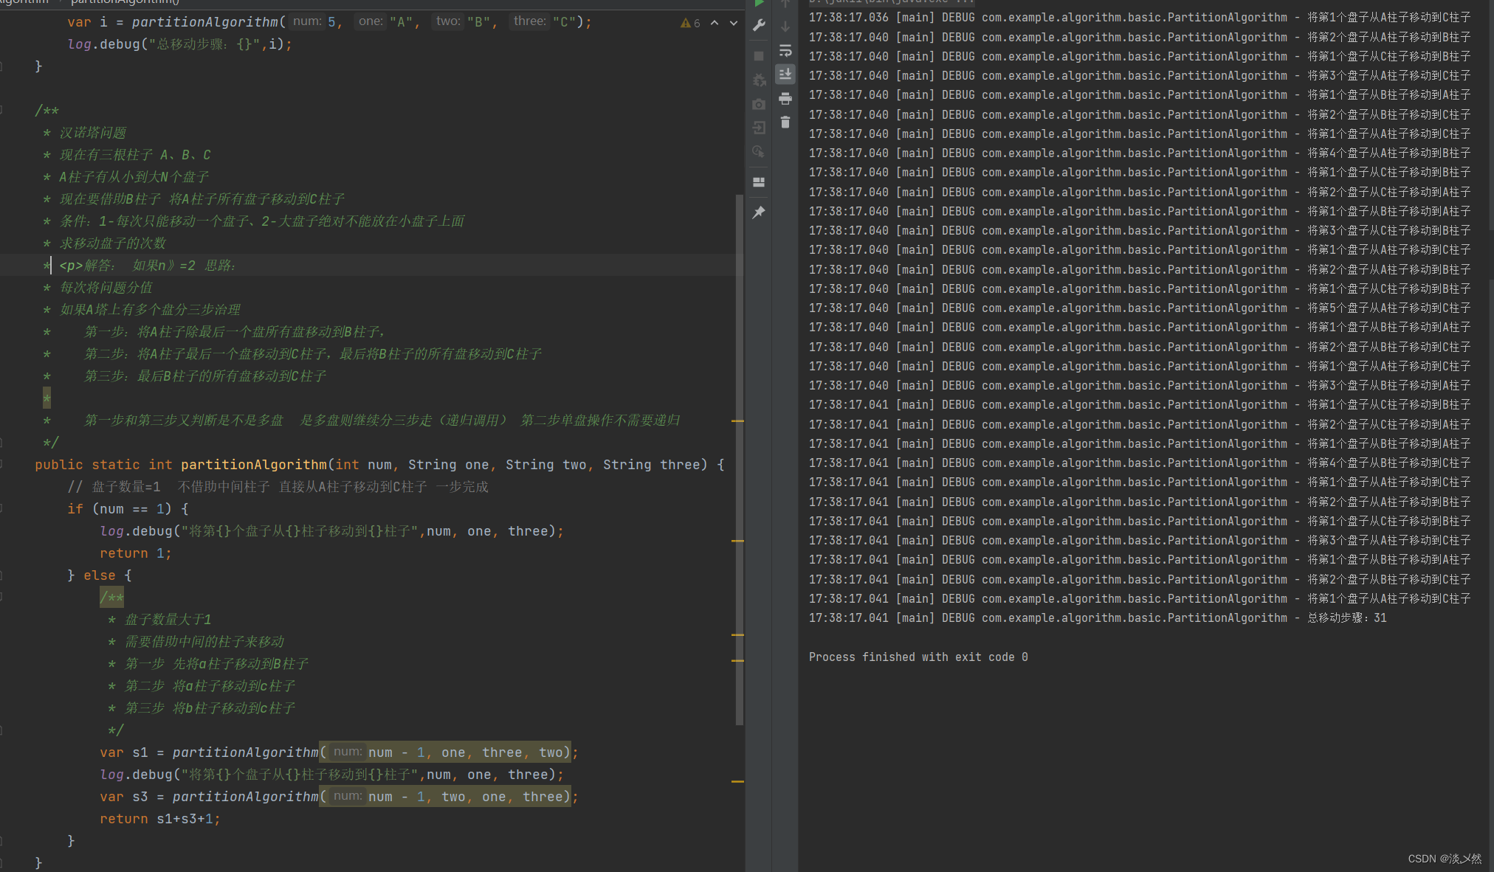Toggle soft-wrap in the console
This screenshot has width=1494, height=872.
[x=785, y=50]
